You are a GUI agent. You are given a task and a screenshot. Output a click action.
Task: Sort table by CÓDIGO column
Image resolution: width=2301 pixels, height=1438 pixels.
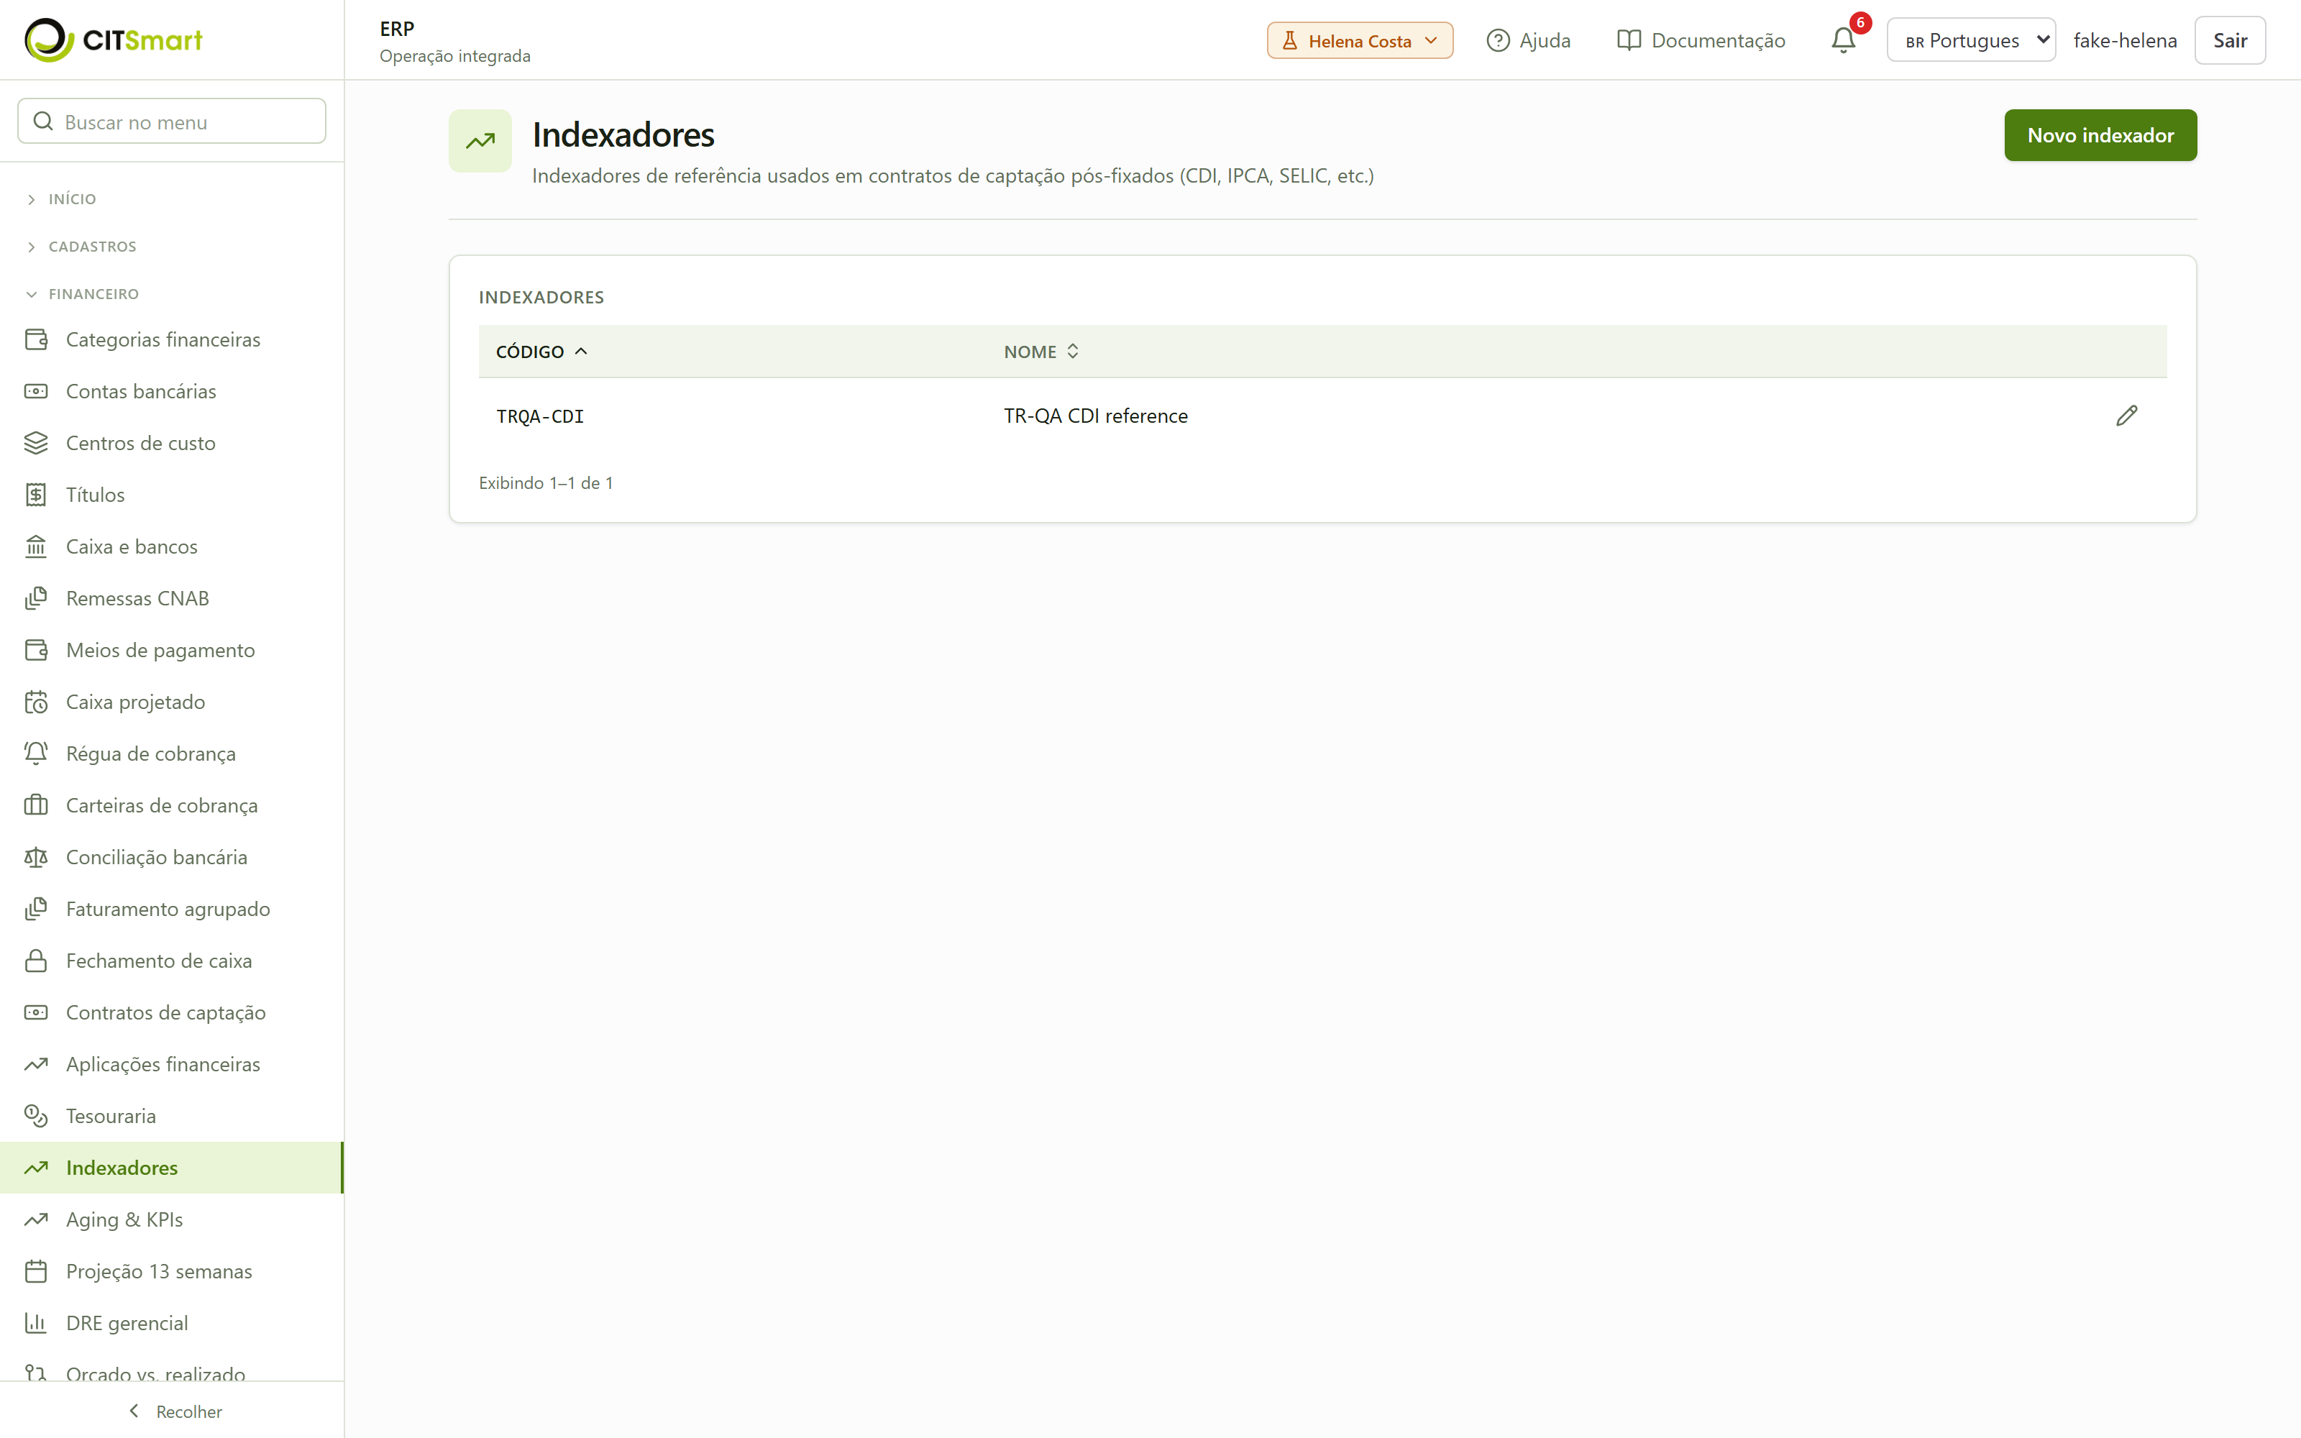[542, 352]
